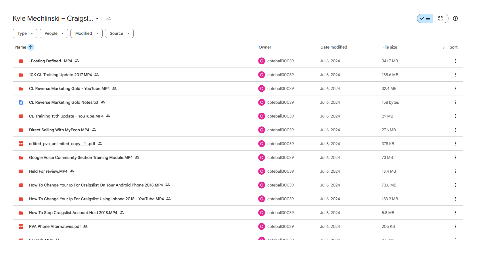Open more actions for PVA Phone Alternatives.pdf
483x254 pixels.
[x=455, y=226]
